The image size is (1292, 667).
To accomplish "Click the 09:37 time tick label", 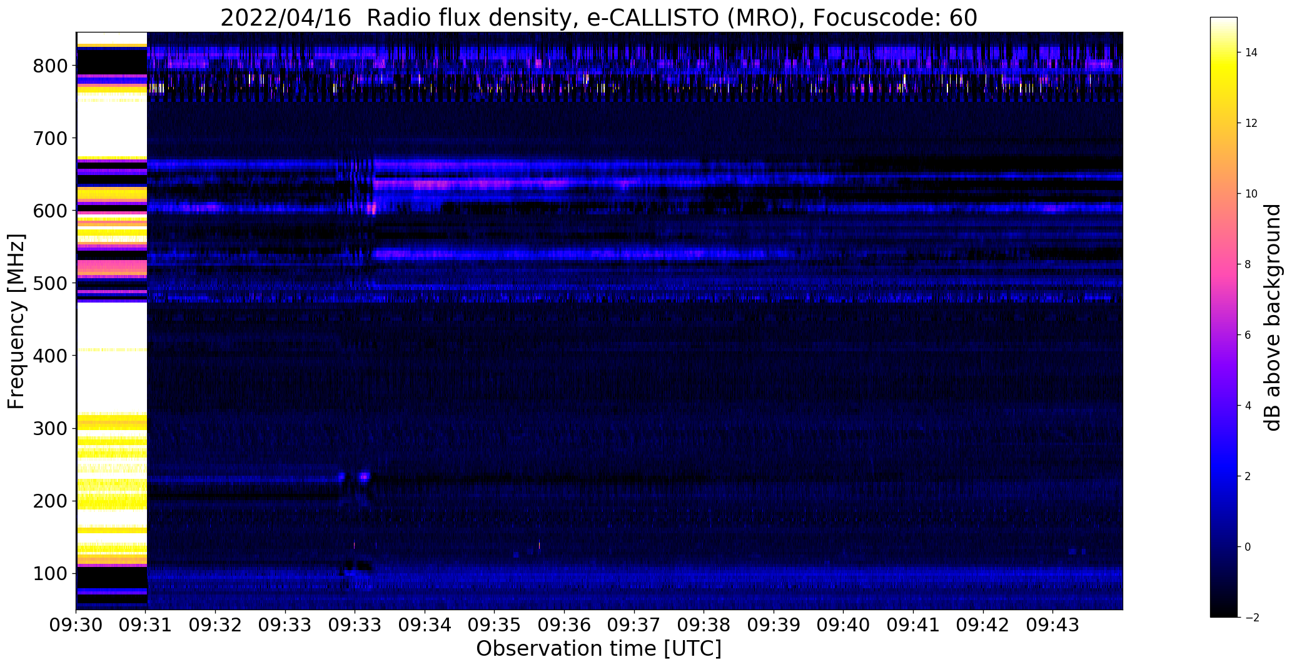I will [x=634, y=626].
